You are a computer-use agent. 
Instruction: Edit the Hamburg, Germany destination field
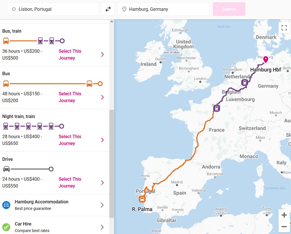[163, 9]
